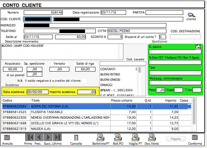Image resolution: width=207 pixels, height=148 pixels.
Task: Click the Data registrazione field
Action: [113, 13]
